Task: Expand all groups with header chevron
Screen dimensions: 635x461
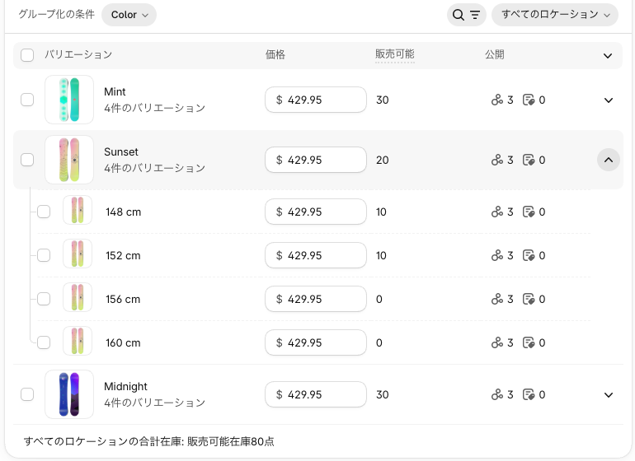Action: click(x=608, y=56)
